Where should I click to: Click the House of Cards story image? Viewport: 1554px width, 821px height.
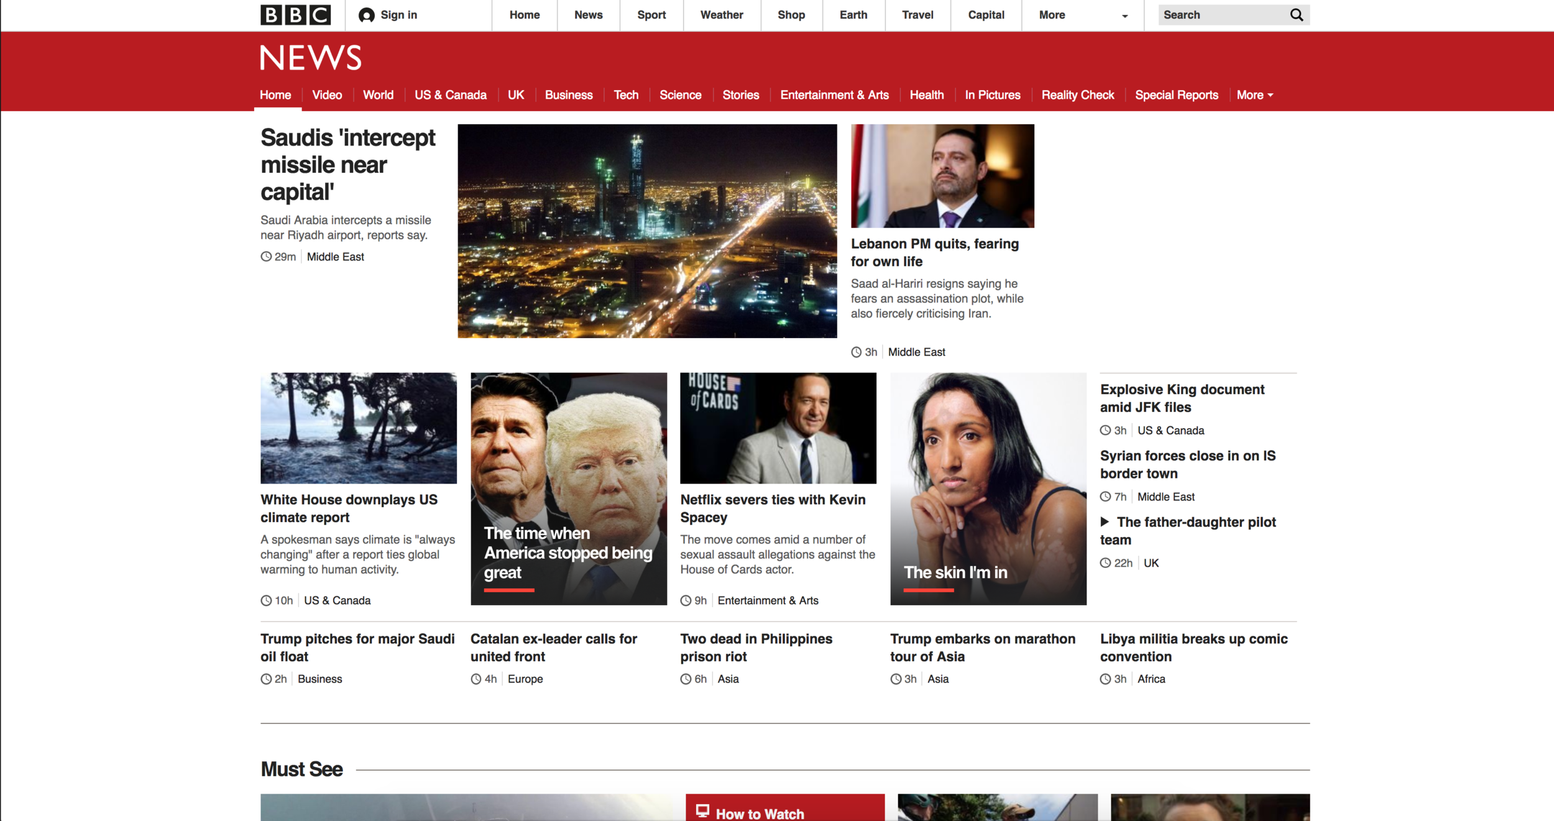778,428
